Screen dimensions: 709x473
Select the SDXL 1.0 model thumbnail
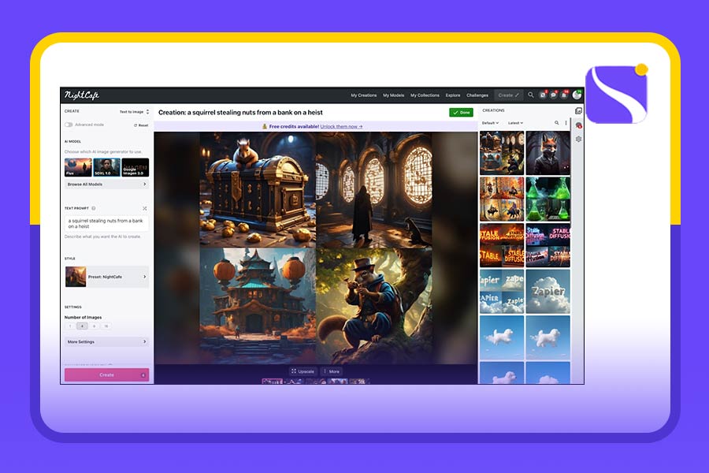[x=106, y=167]
